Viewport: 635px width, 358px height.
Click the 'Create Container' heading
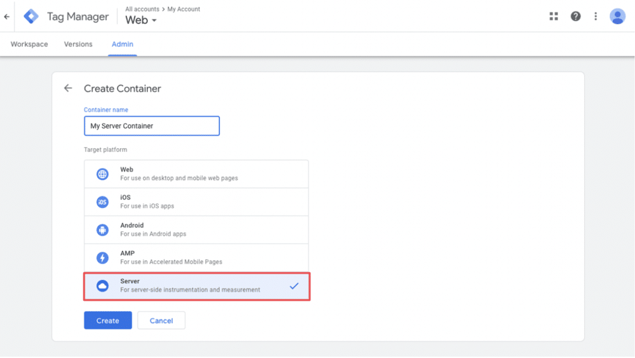point(123,89)
